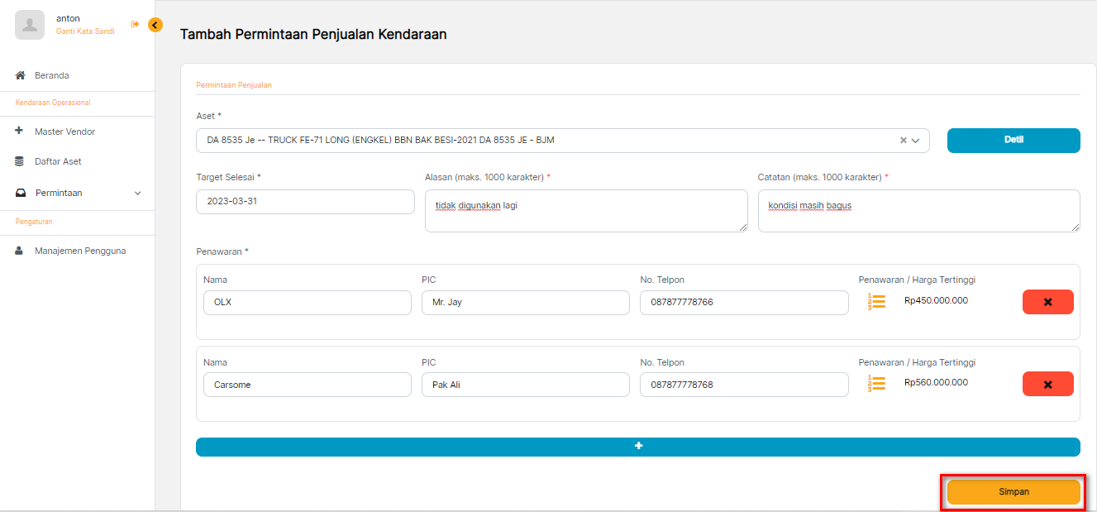Open price list icon for OLX offer
The height and width of the screenshot is (512, 1097).
coord(876,302)
